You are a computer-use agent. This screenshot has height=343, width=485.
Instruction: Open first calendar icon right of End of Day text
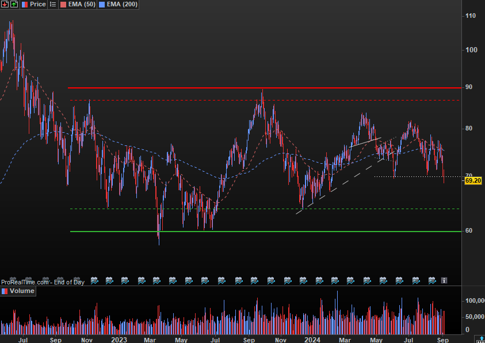[94, 280]
